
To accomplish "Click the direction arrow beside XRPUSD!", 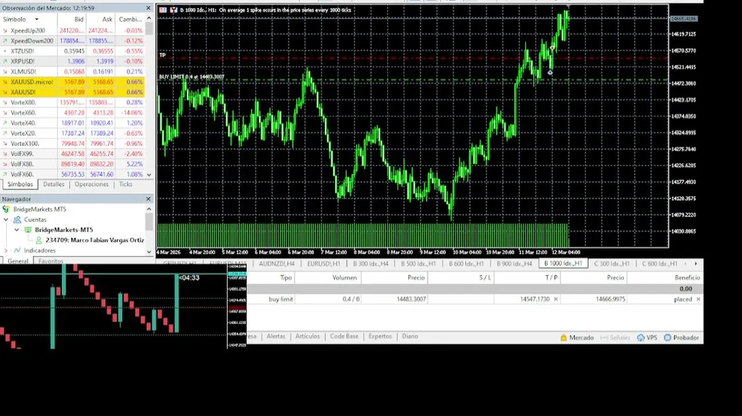I will [5, 61].
